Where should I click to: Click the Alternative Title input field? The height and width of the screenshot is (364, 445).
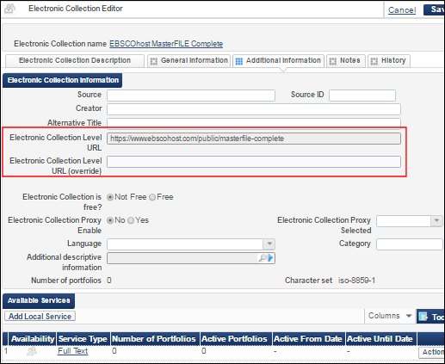click(254, 123)
